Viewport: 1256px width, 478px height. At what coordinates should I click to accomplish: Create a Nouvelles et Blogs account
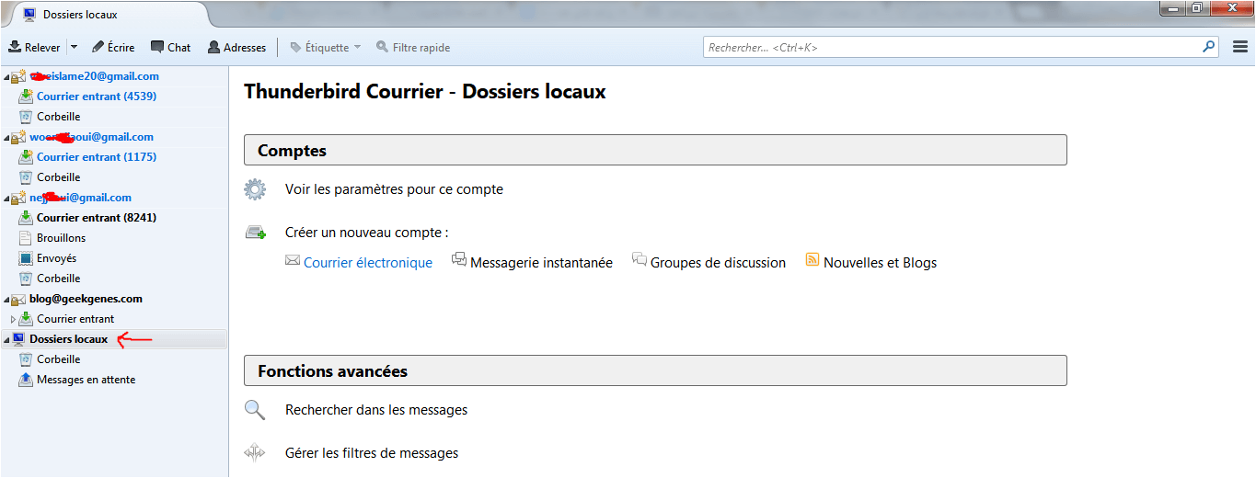click(x=880, y=263)
